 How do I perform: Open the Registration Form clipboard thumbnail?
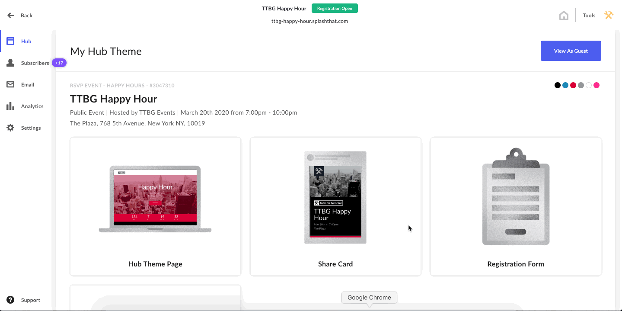[516, 196]
